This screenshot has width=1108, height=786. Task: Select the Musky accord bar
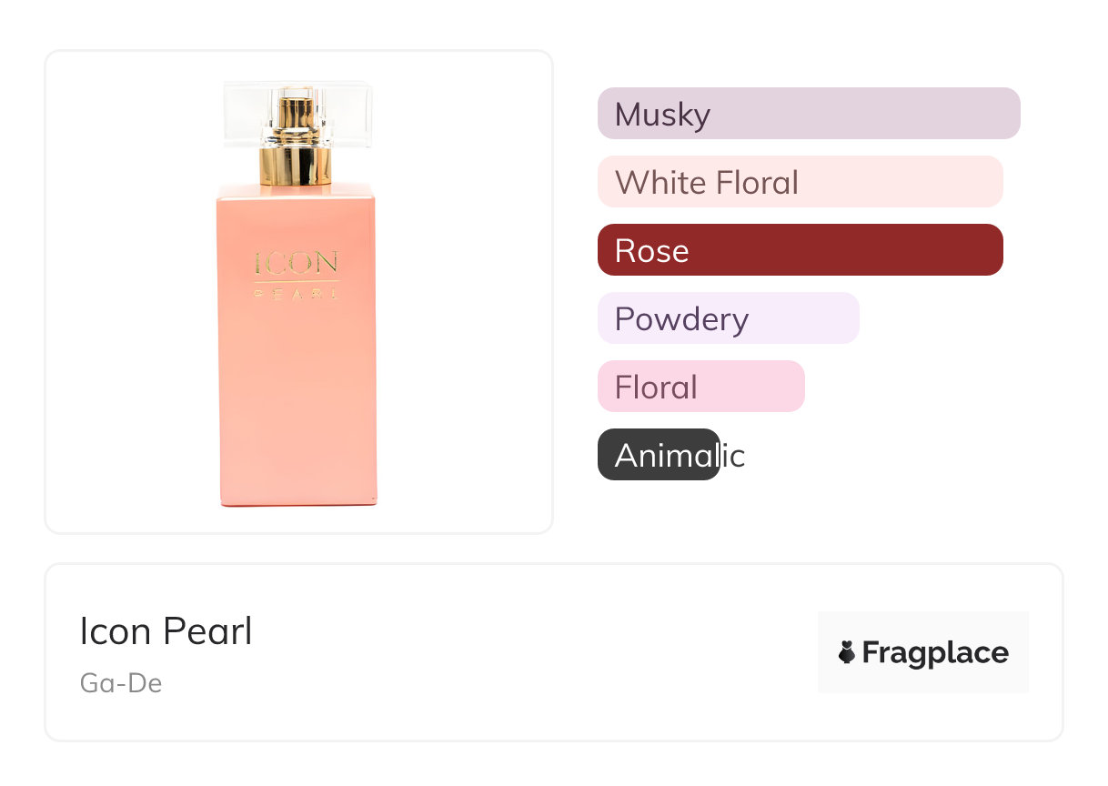coord(808,114)
